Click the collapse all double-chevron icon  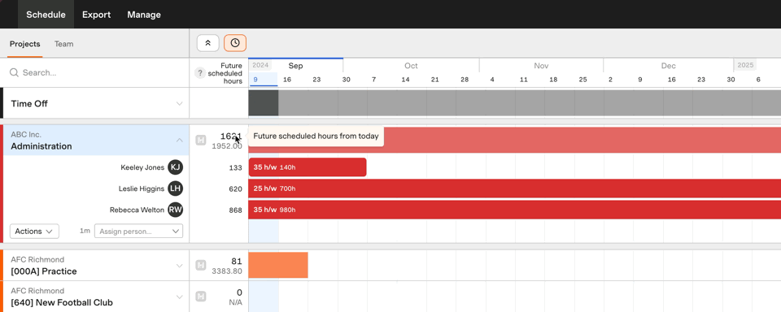(208, 43)
